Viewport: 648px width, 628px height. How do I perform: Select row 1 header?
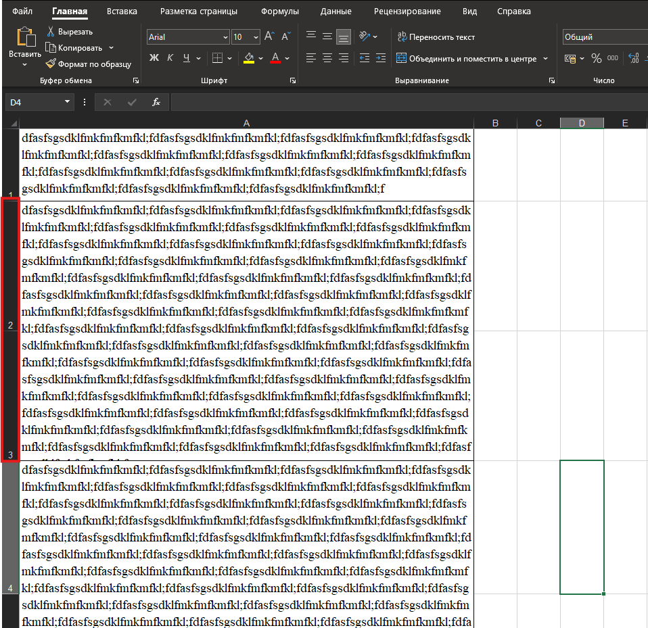coord(10,165)
